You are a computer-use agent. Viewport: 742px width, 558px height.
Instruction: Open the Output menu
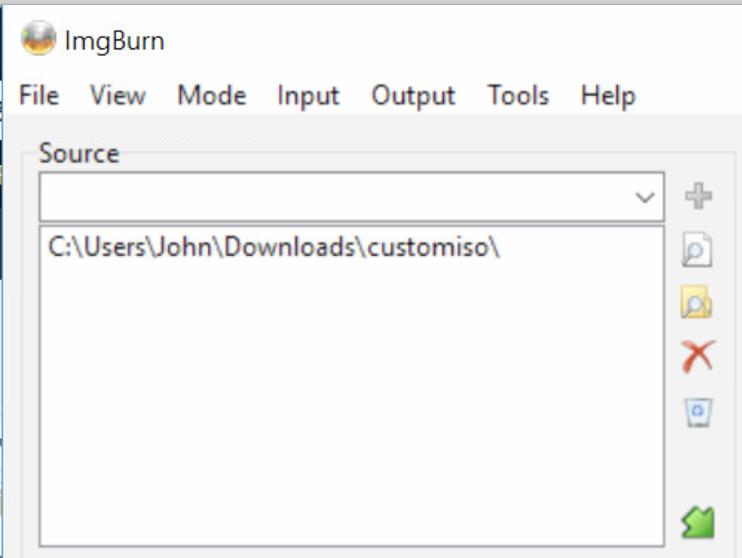click(413, 96)
